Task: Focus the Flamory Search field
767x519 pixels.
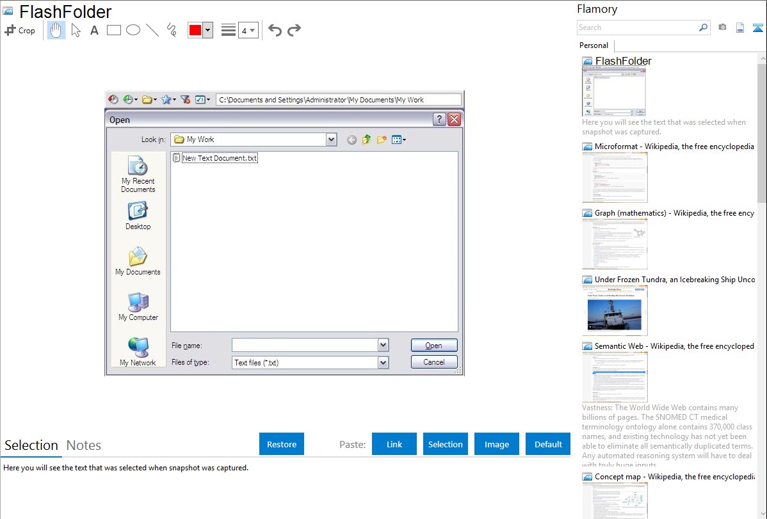Action: point(638,28)
